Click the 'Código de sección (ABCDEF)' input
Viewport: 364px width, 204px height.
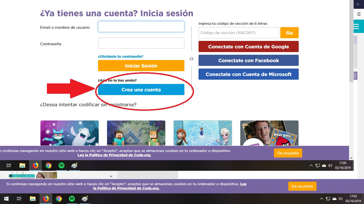(238, 33)
